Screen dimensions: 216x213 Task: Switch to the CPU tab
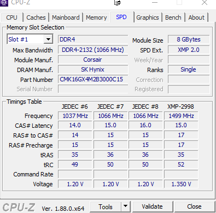pyautogui.click(x=11, y=17)
